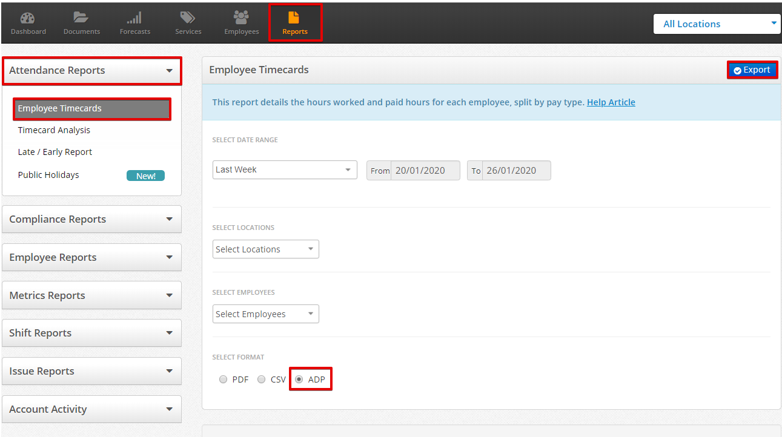
Task: Click the New! badge beside Public Holidays
Action: [145, 176]
